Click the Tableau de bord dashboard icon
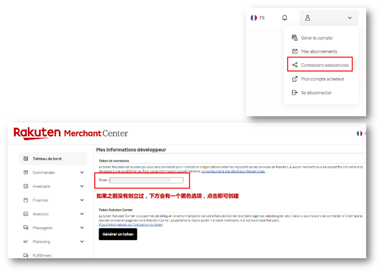The height and width of the screenshot is (273, 381). (x=26, y=159)
